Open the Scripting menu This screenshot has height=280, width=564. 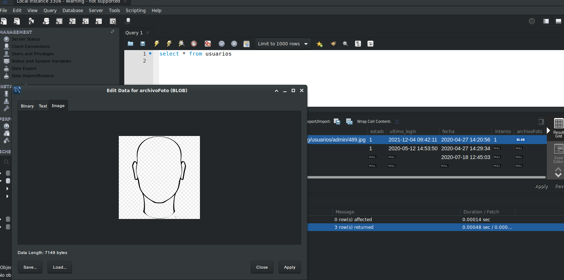[135, 11]
